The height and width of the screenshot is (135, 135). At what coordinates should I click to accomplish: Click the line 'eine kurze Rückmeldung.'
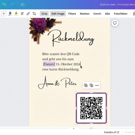pyautogui.click(x=61, y=69)
